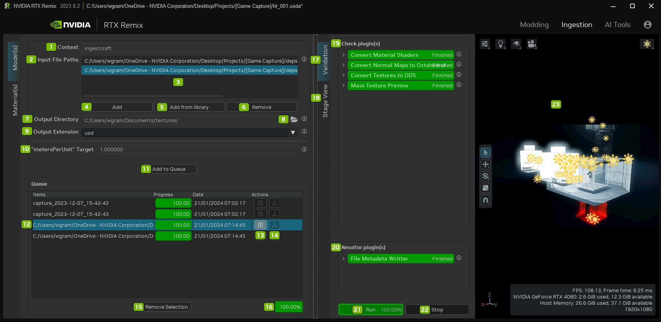Select the Stage View vertical tab
The width and height of the screenshot is (661, 322).
click(325, 101)
